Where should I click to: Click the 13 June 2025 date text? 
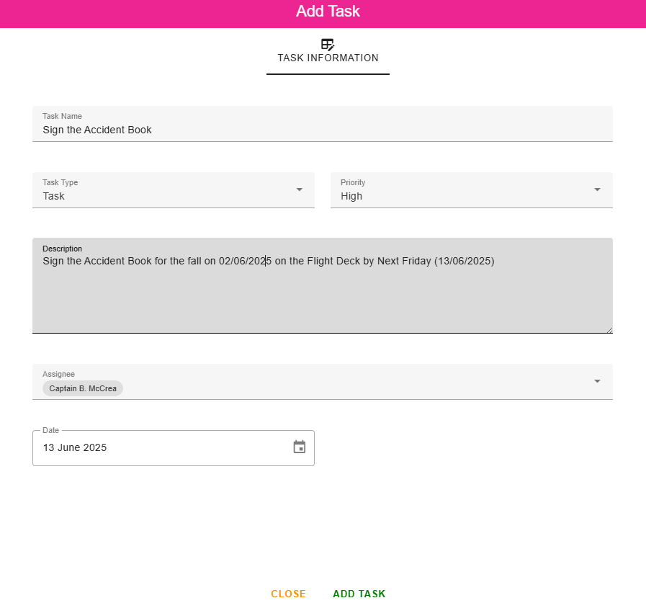click(75, 447)
